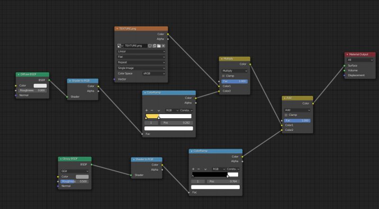This screenshot has width=379, height=209.
Task: Click Diffuse BSDF Color swatch
Action: 40,86
